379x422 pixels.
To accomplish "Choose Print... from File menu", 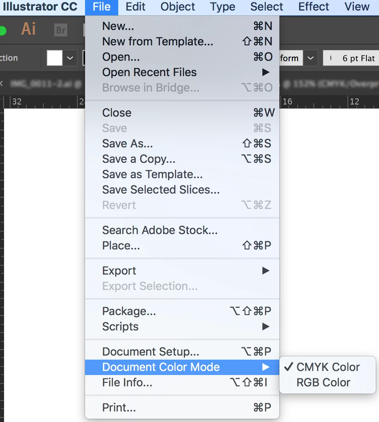I will 182,407.
